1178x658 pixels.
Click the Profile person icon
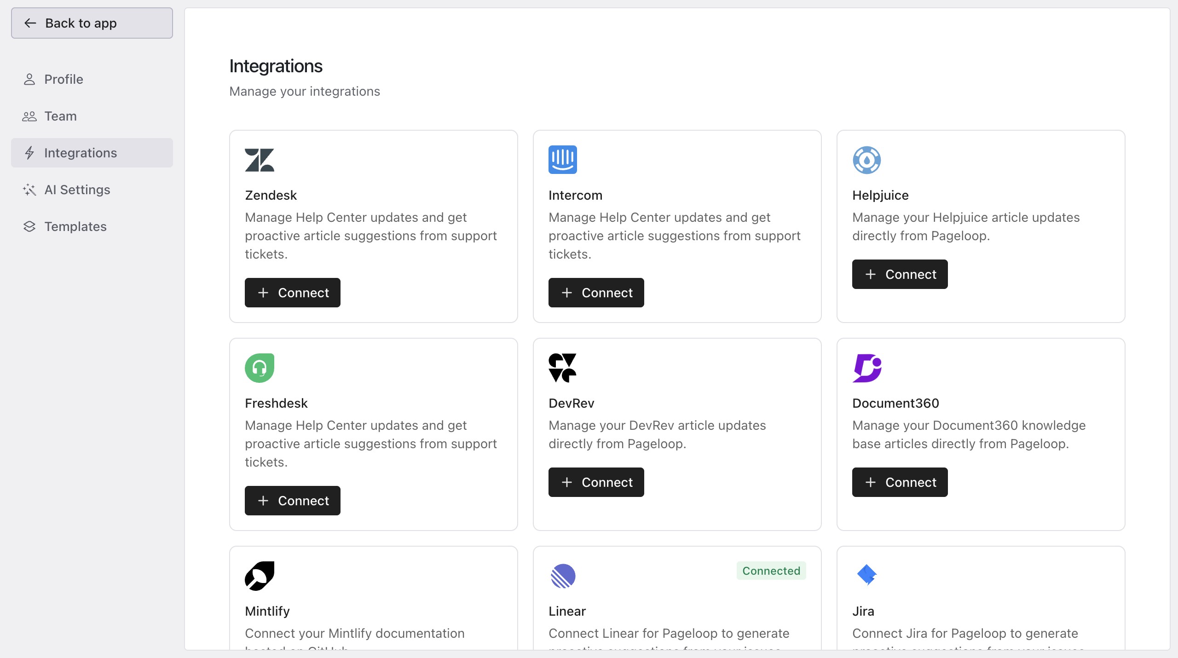click(x=29, y=79)
